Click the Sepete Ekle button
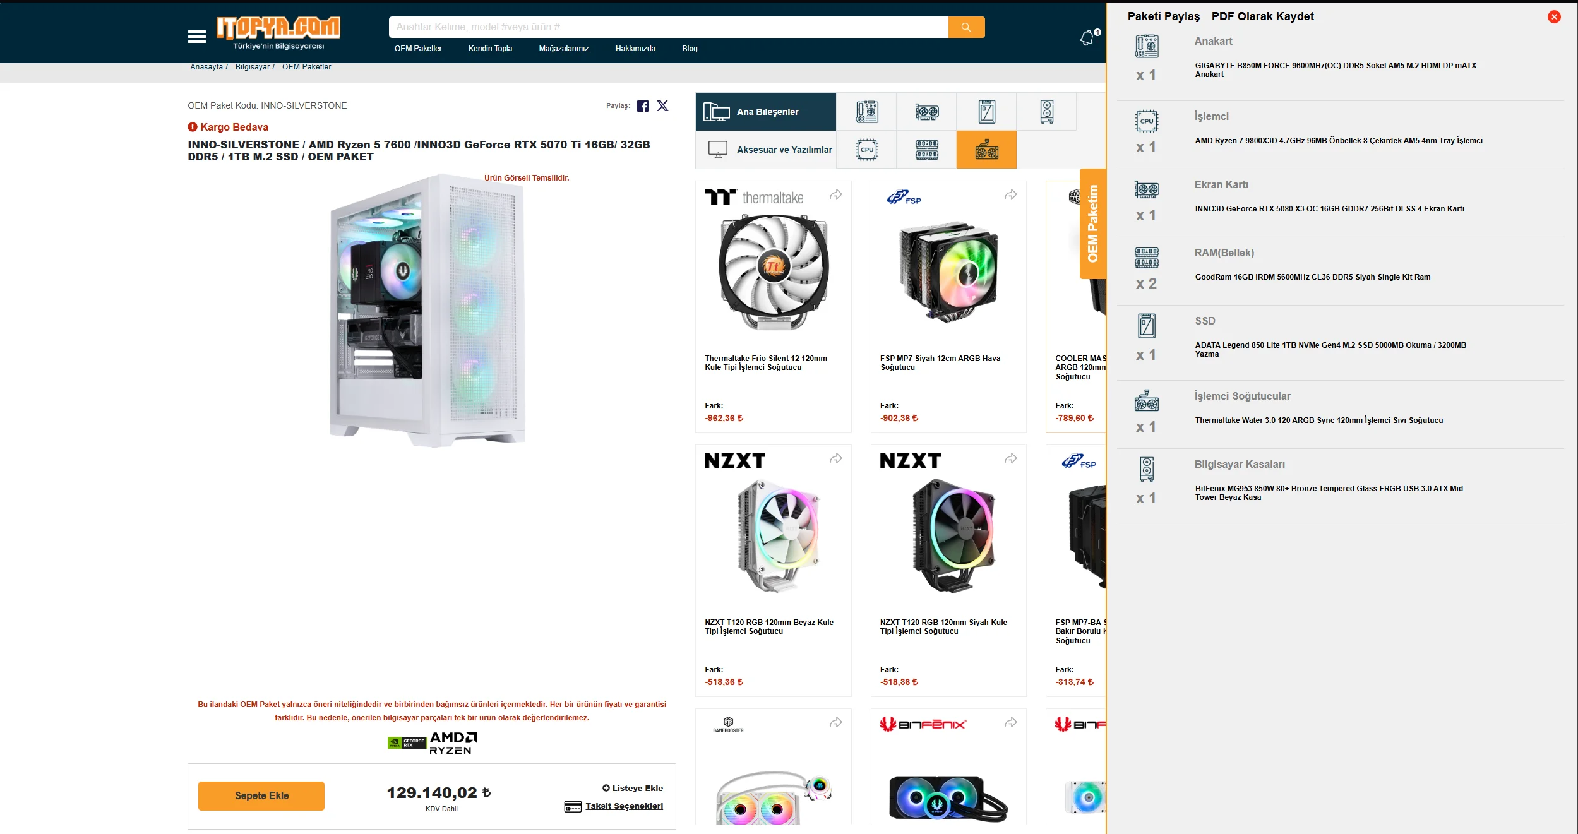The image size is (1578, 834). [261, 795]
